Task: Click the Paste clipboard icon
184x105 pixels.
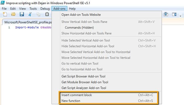Action: click(47, 14)
